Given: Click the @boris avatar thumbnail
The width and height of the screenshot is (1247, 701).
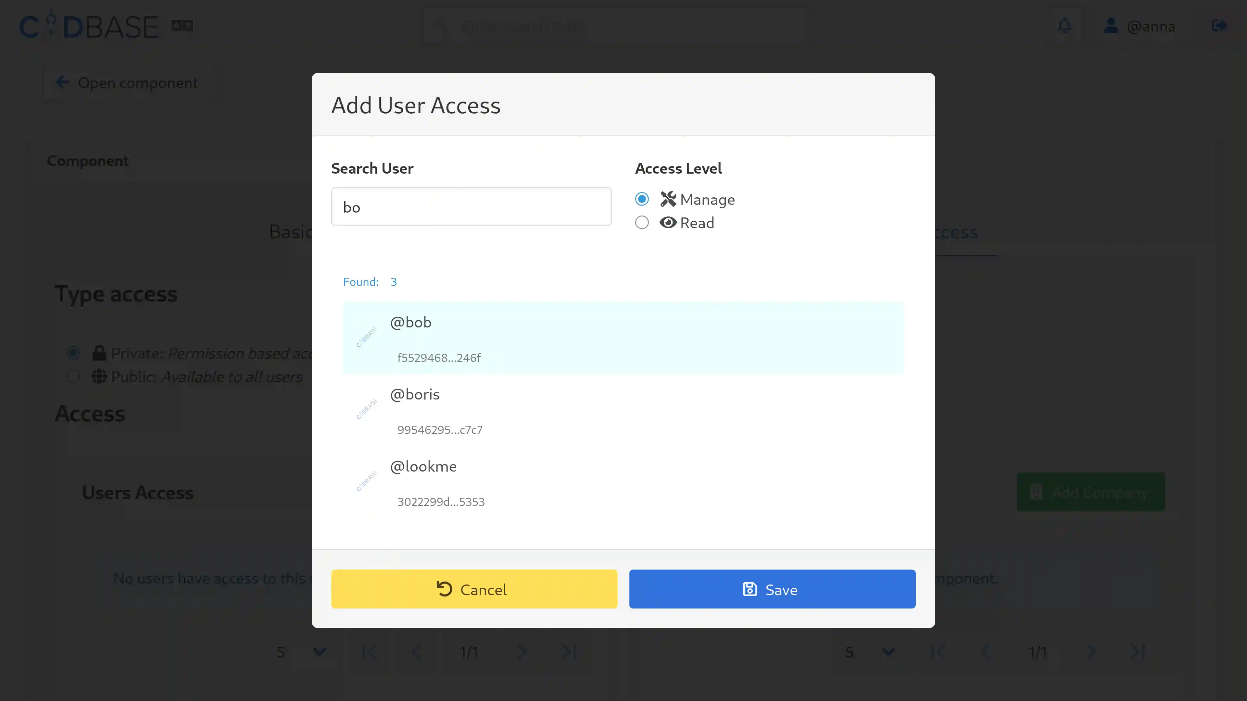Looking at the screenshot, I should [x=366, y=409].
